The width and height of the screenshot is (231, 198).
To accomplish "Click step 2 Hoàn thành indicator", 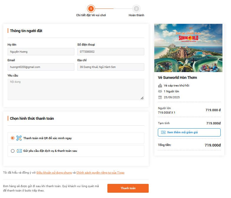I will pos(136,9).
